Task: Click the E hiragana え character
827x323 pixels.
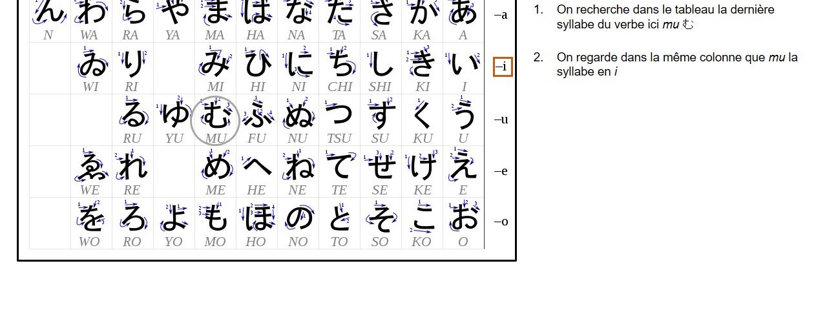Action: tap(463, 167)
